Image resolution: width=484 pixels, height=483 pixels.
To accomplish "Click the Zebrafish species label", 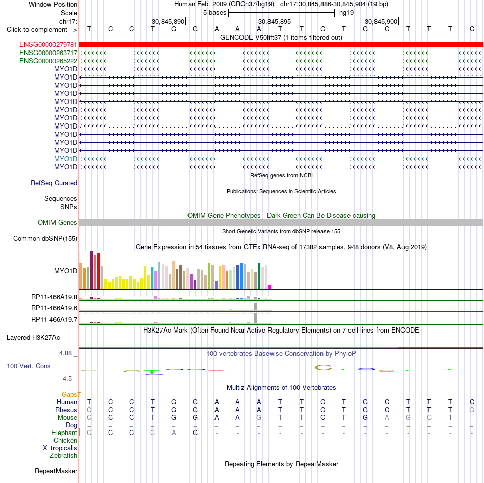I will tap(64, 456).
